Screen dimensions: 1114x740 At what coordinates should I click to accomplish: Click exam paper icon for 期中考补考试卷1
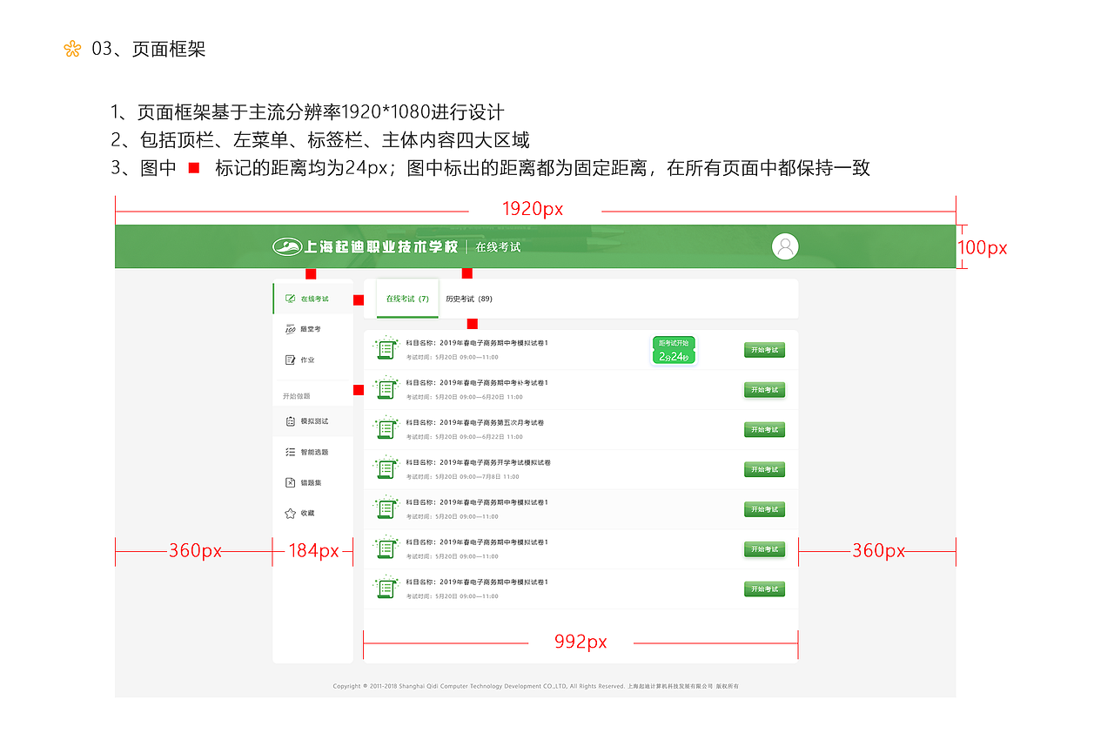click(386, 388)
